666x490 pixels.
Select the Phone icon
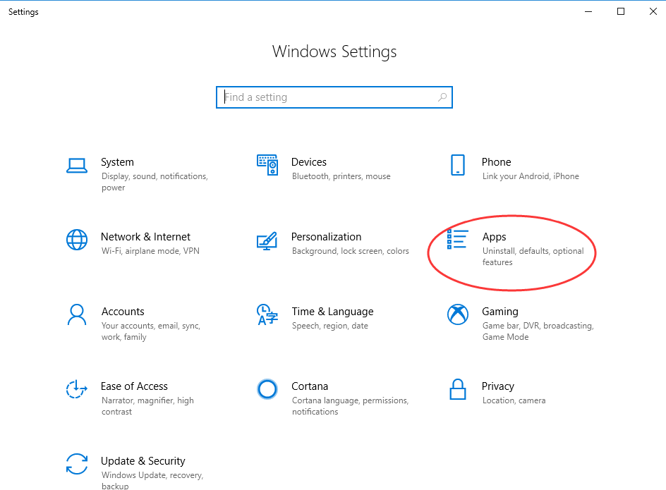[x=457, y=165]
